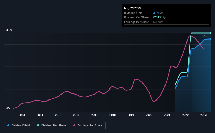The width and height of the screenshot is (215, 133).
Task: Select the 2021 year label on axis
Action: (167, 115)
